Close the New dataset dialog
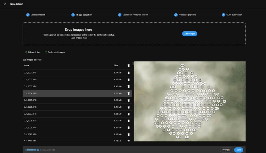 click(x=5, y=4)
